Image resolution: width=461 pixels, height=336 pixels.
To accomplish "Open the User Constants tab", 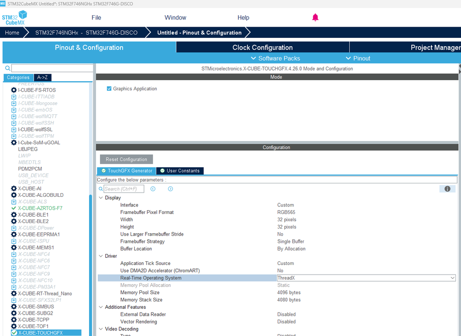I will pyautogui.click(x=180, y=171).
